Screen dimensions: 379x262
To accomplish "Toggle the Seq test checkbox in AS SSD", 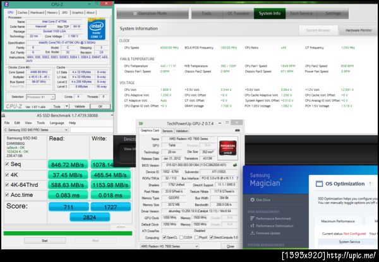I will coord(7,164).
